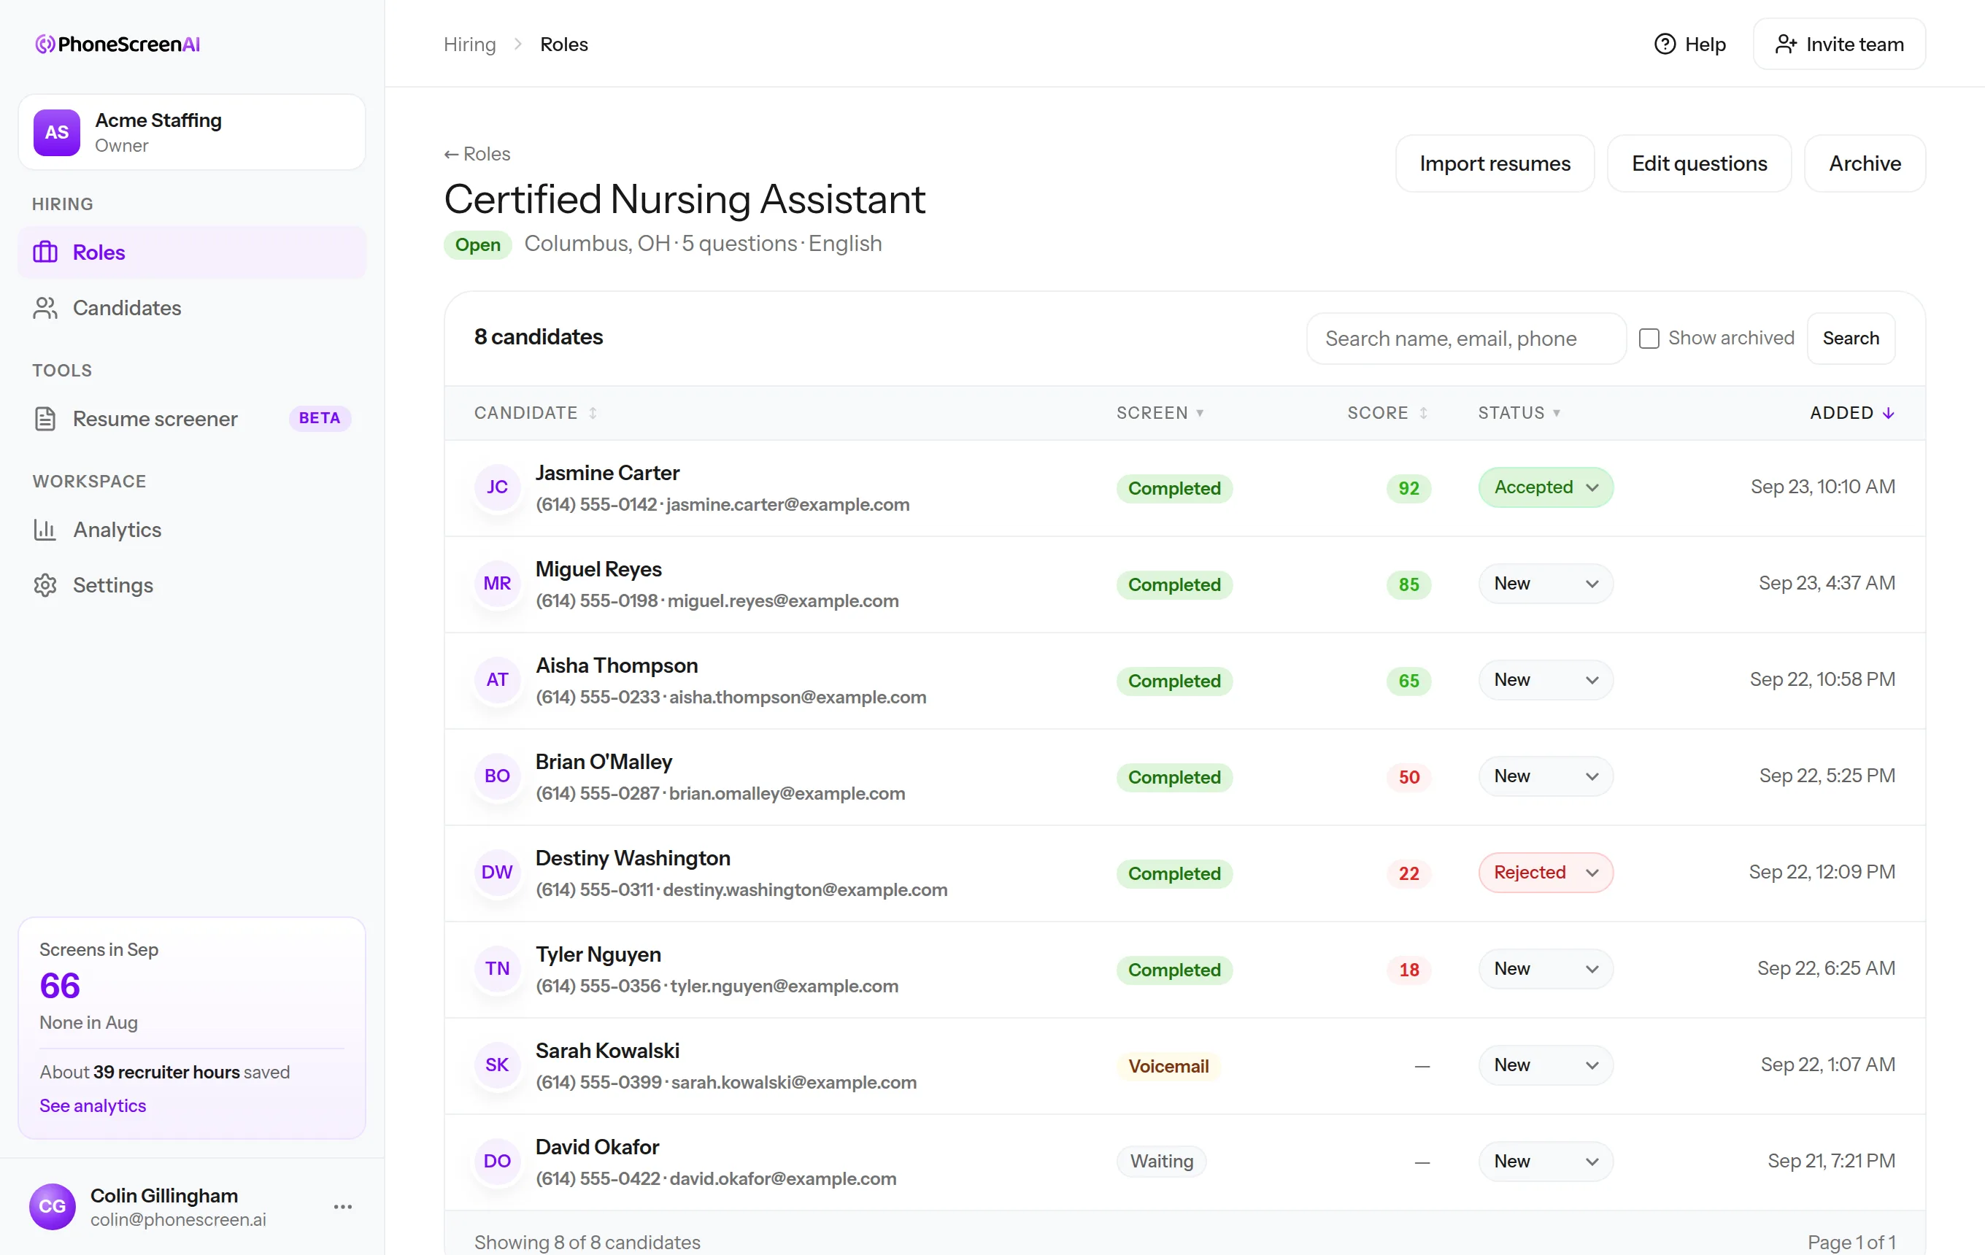Screen dimensions: 1985x1255
Task: Sort by the CANDIDATE column header
Action: click(535, 413)
